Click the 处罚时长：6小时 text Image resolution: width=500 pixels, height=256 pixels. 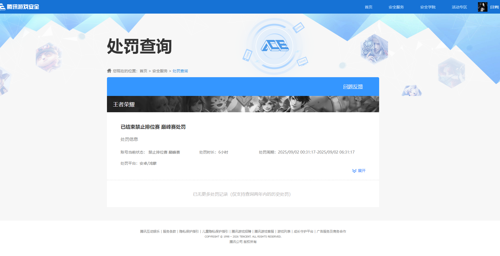(214, 152)
